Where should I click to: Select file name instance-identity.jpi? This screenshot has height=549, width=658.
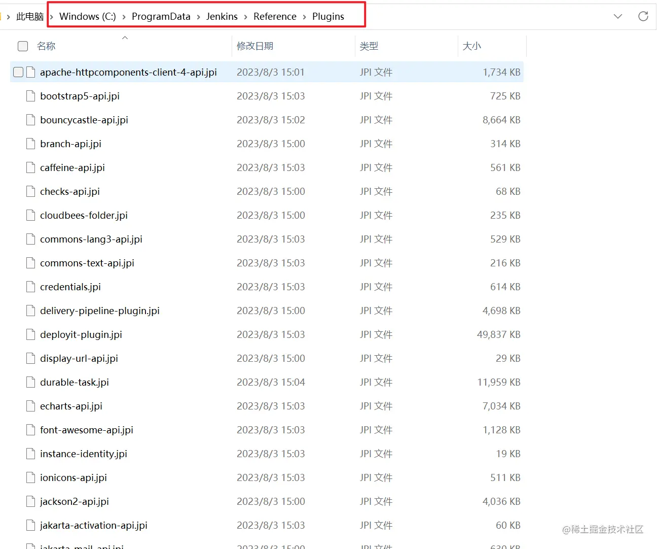tap(84, 454)
